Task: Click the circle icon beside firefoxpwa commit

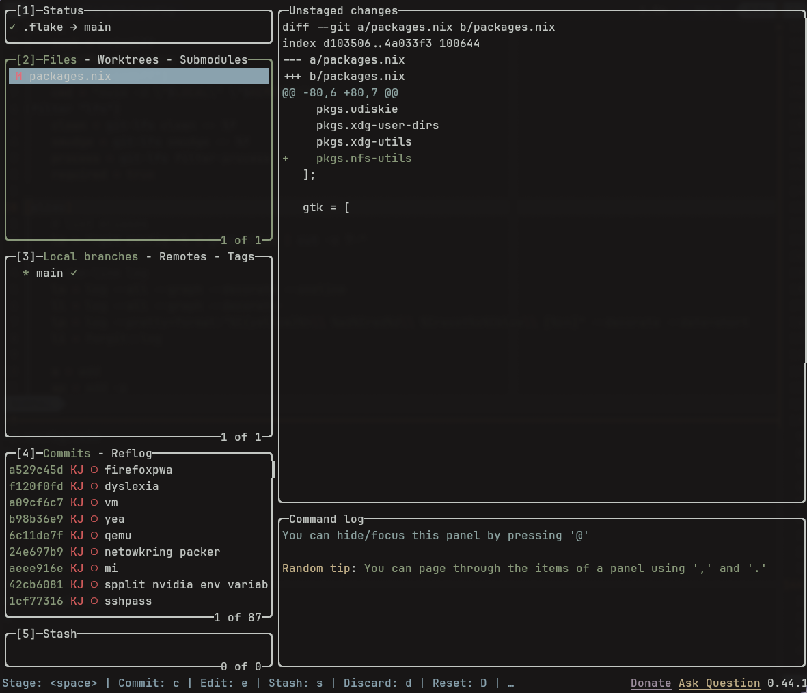Action: tap(94, 470)
